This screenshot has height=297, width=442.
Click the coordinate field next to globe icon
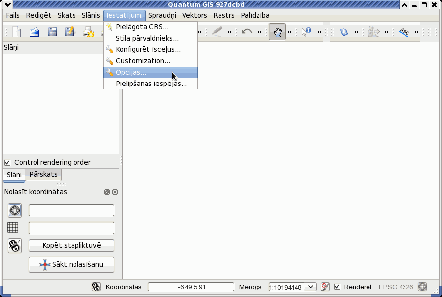pyautogui.click(x=72, y=211)
